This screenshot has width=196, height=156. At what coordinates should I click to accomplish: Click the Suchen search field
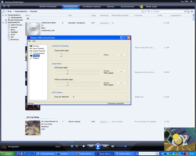[x=169, y=11]
